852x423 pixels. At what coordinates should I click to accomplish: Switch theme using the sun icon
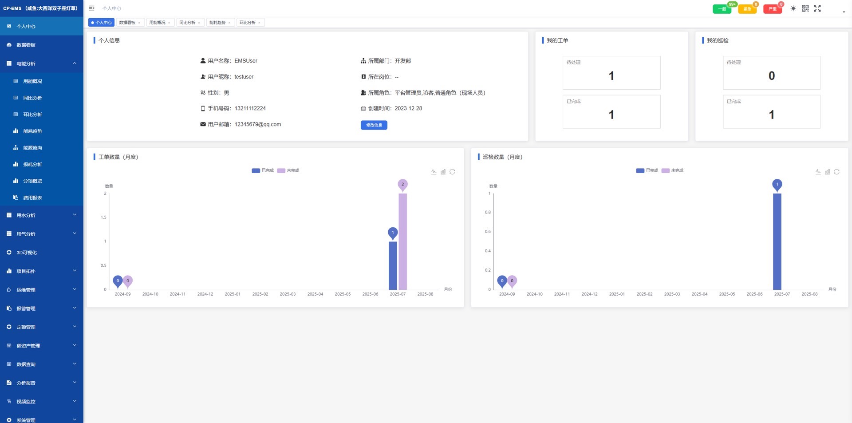[x=793, y=8]
